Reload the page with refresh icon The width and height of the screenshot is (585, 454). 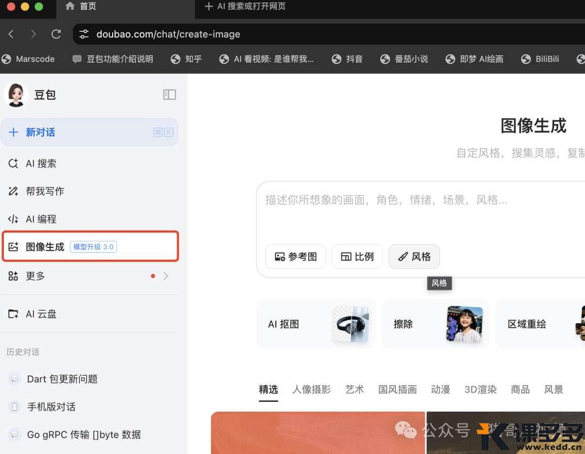[56, 34]
